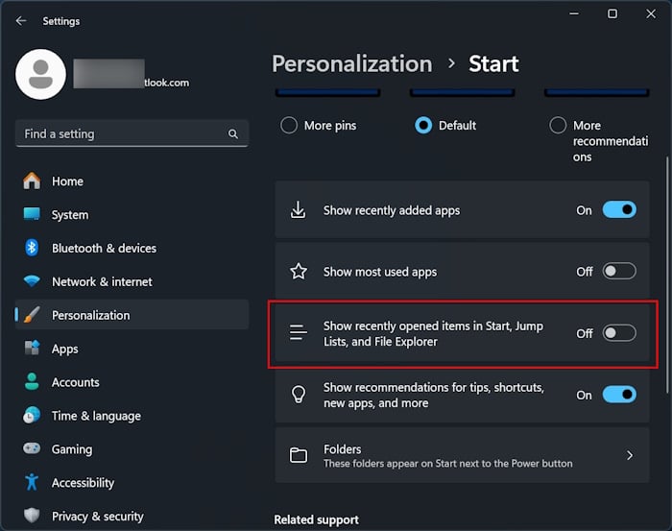Click Personalization breadcrumb link

(352, 64)
